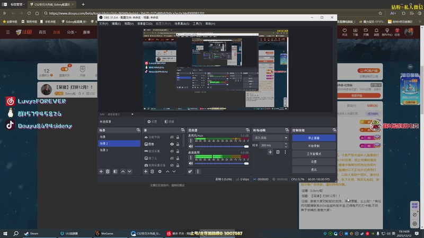Image resolution: width=424 pixels, height=238 pixels.
Task: Mute the 麦克风/Aux speaker icon
Action: point(191,147)
